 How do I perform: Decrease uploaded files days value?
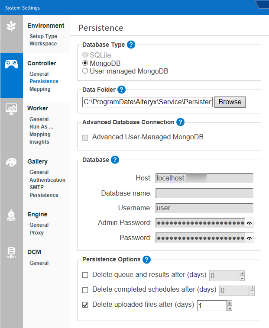(230, 308)
